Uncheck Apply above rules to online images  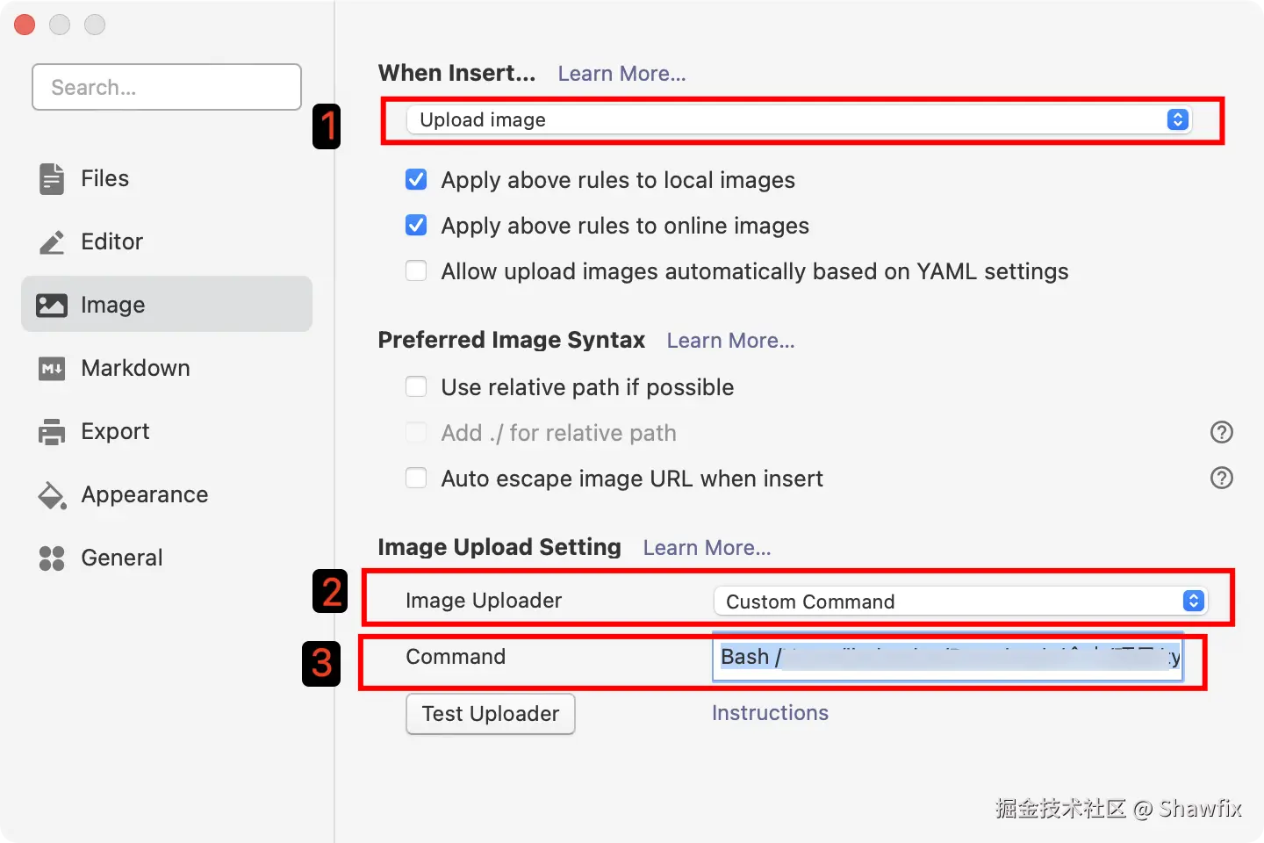click(416, 226)
